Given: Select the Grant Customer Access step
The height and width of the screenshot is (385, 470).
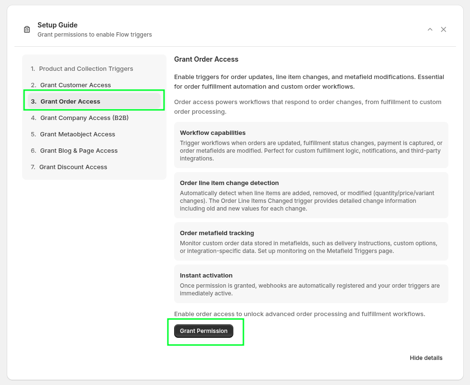Looking at the screenshot, I should coord(76,85).
